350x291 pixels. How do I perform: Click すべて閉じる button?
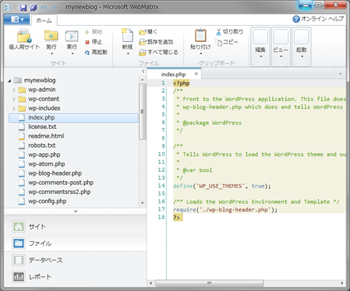pyautogui.click(x=159, y=52)
